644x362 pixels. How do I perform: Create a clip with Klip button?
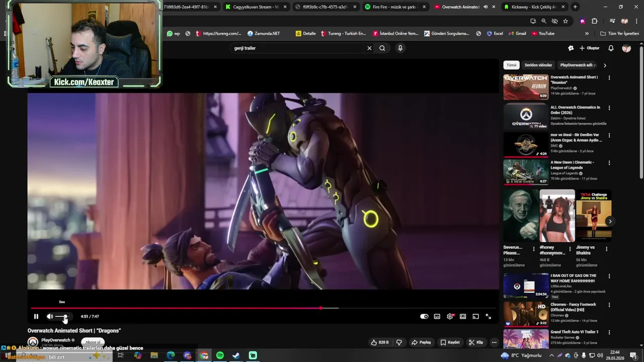(476, 342)
